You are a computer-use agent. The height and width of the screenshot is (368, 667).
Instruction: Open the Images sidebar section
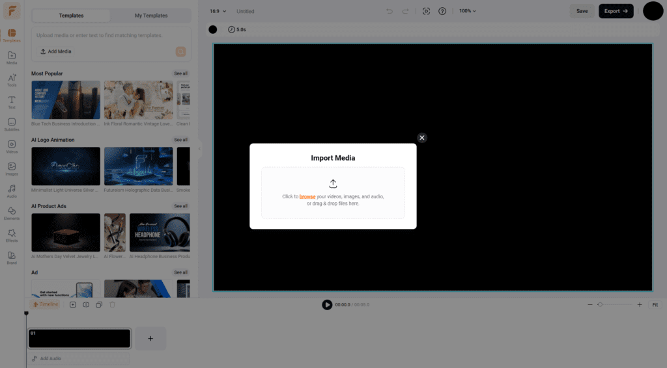tap(12, 169)
